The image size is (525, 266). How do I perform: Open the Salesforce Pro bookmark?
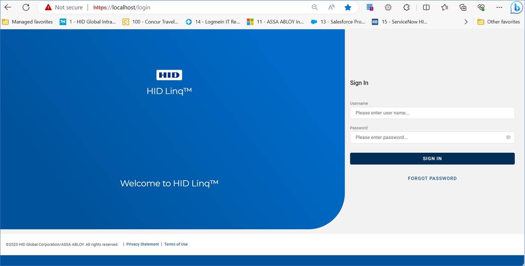(338, 22)
